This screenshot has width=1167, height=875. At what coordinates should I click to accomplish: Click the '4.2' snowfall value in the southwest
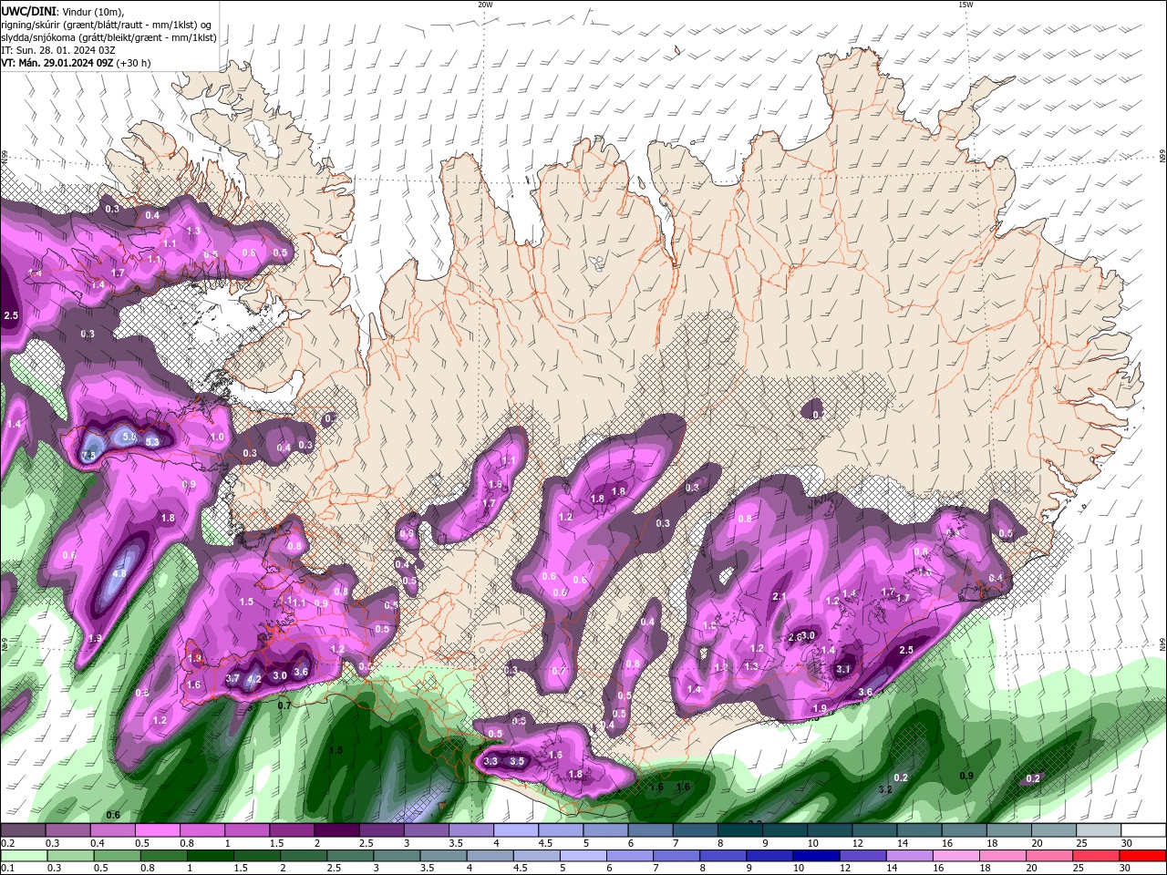click(255, 679)
